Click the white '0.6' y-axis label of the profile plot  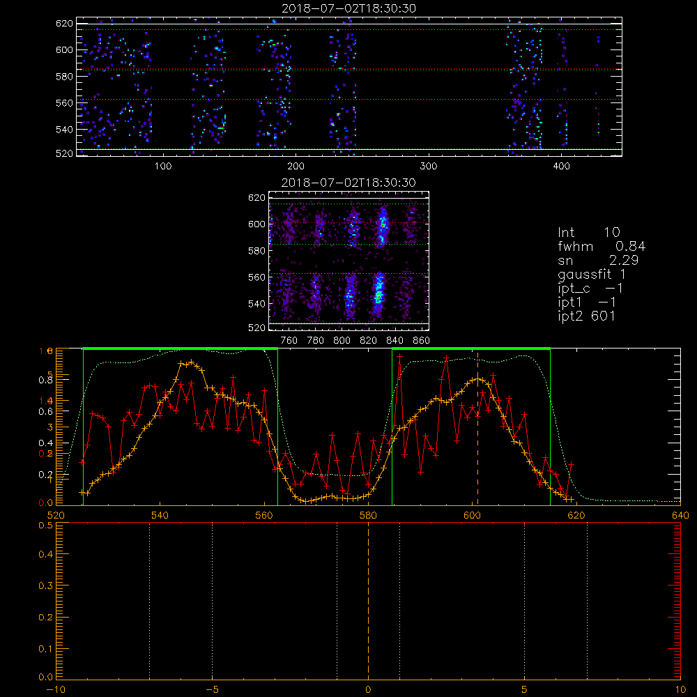pyautogui.click(x=46, y=412)
